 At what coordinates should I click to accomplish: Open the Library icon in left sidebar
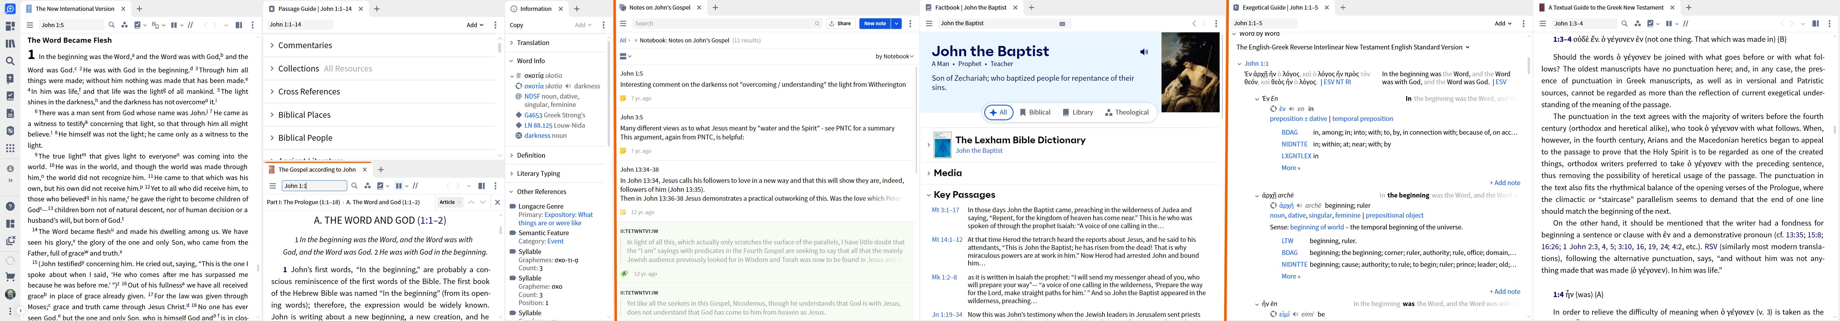[10, 43]
